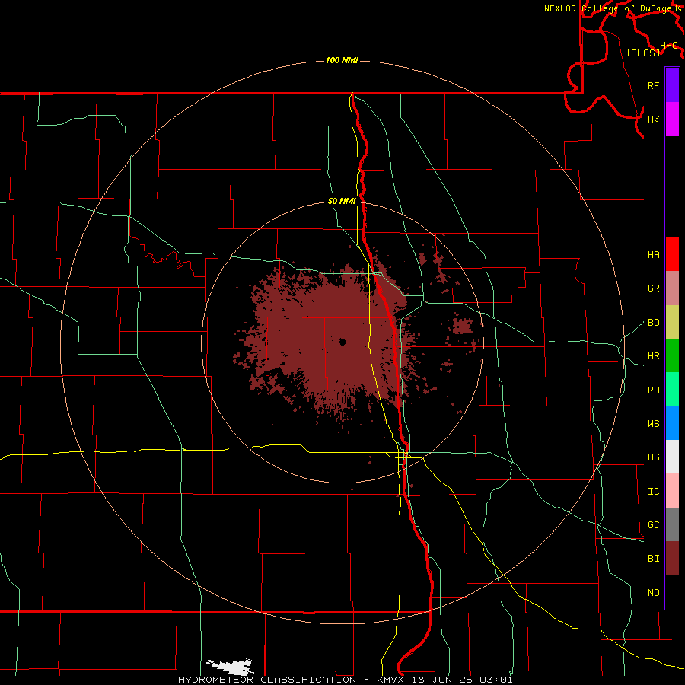Click the BD yellow legend color block

(x=672, y=323)
